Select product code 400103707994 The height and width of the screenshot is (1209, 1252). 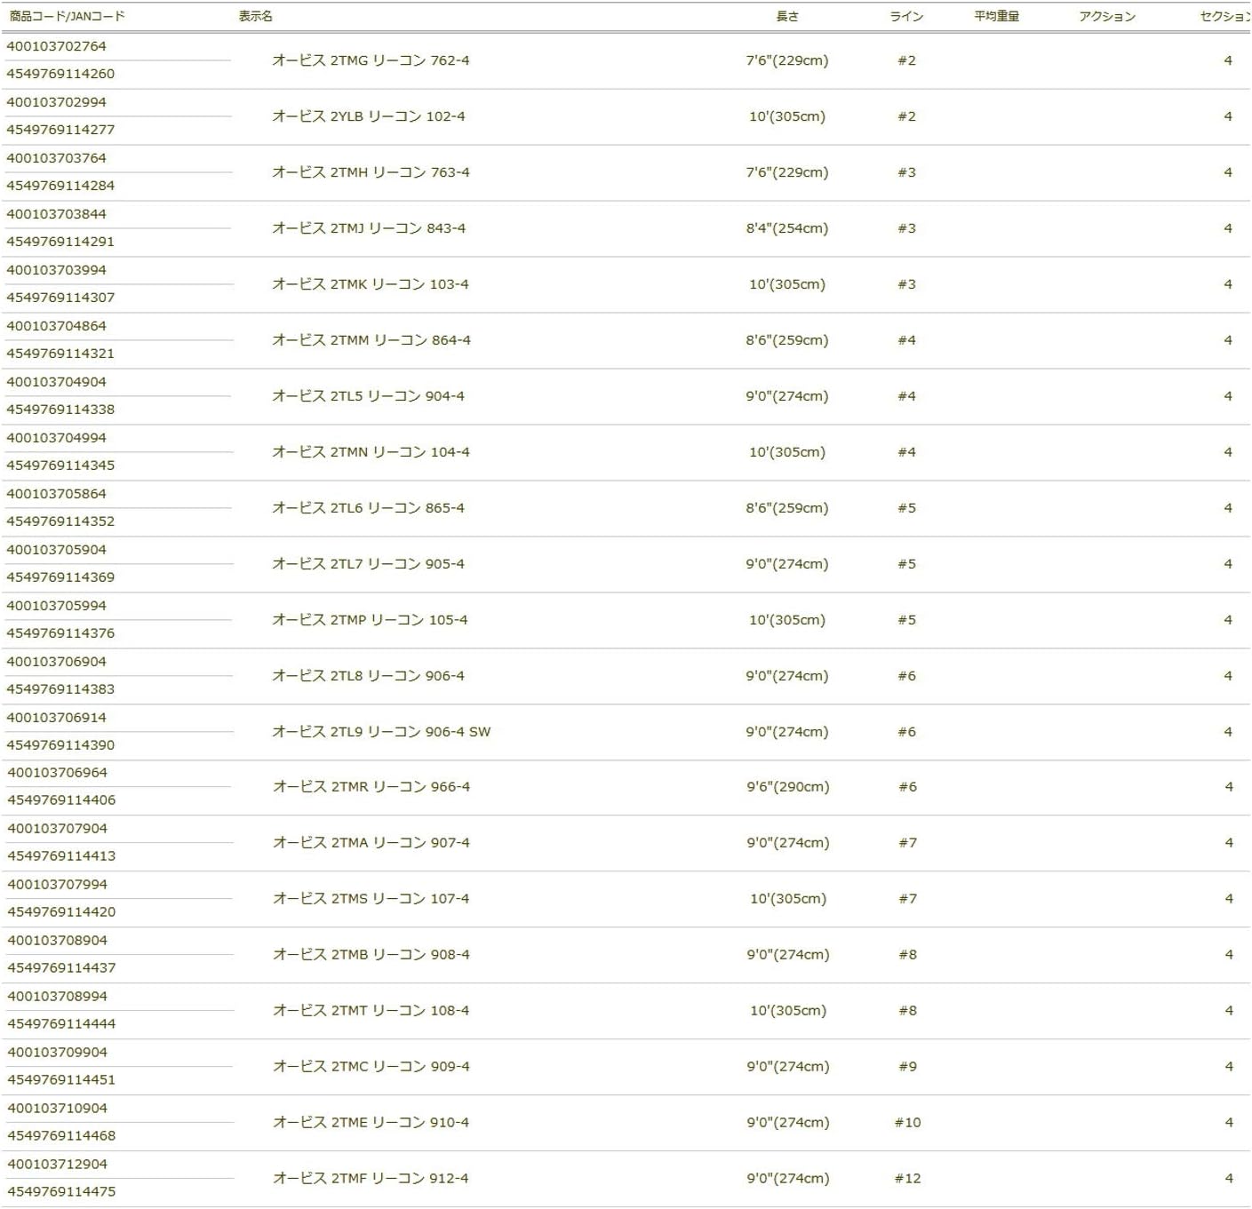[57, 885]
